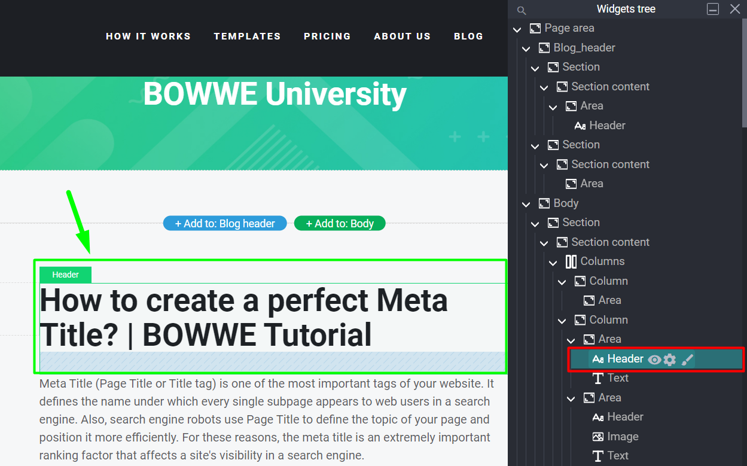747x466 pixels.
Task: Click the green Header label tag on canvas
Action: point(66,275)
